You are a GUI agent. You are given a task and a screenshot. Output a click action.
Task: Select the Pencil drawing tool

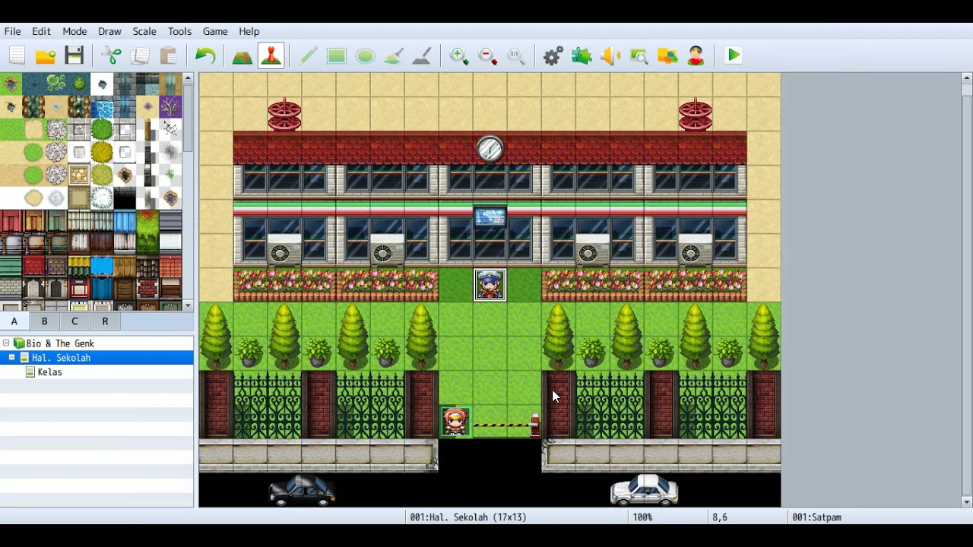coord(308,55)
